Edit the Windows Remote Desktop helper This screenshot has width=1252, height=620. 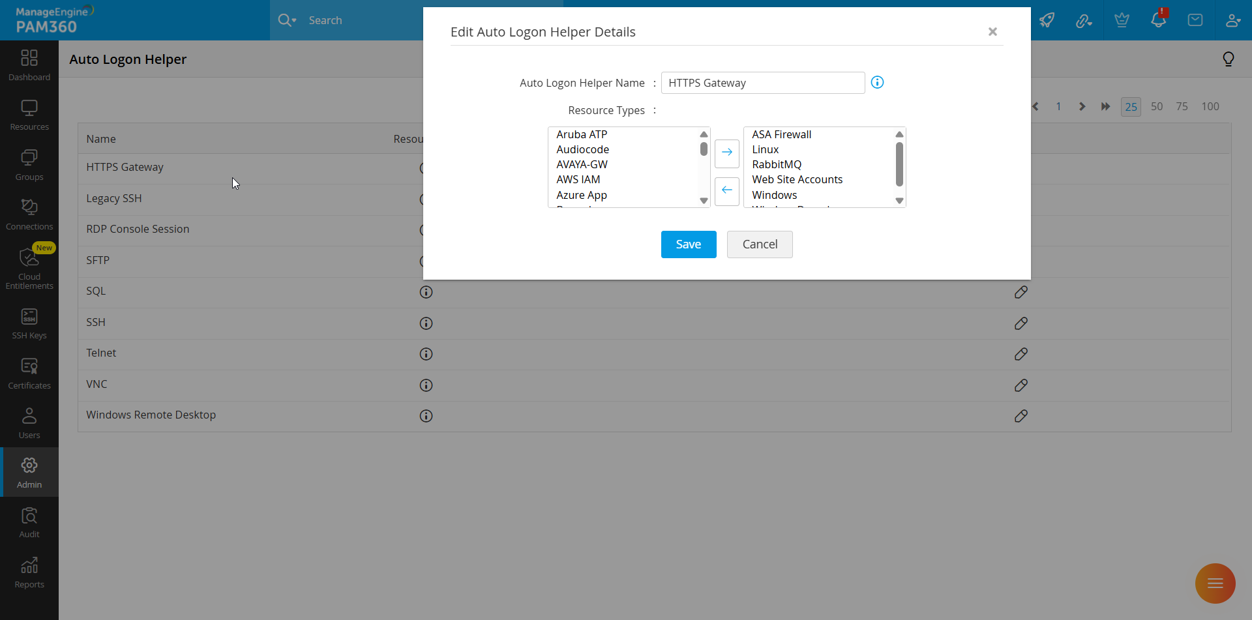tap(1021, 416)
